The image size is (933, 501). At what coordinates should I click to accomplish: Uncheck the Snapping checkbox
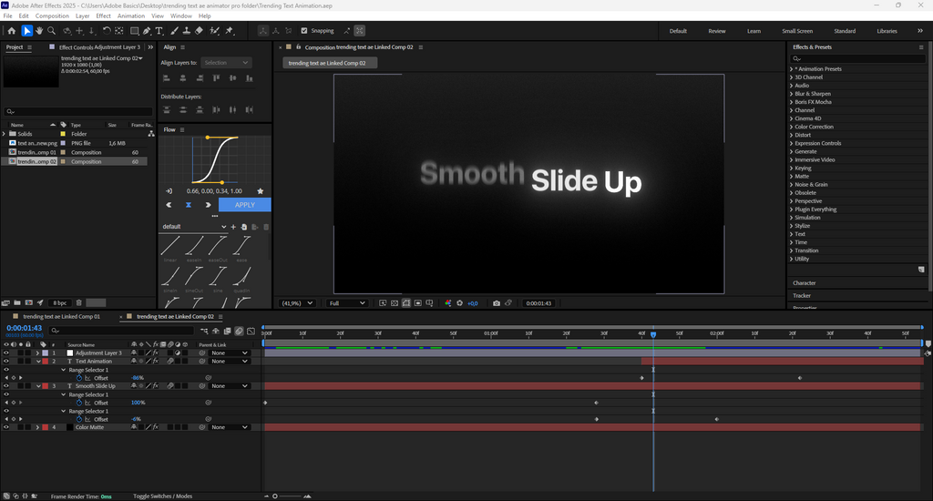[x=304, y=31]
